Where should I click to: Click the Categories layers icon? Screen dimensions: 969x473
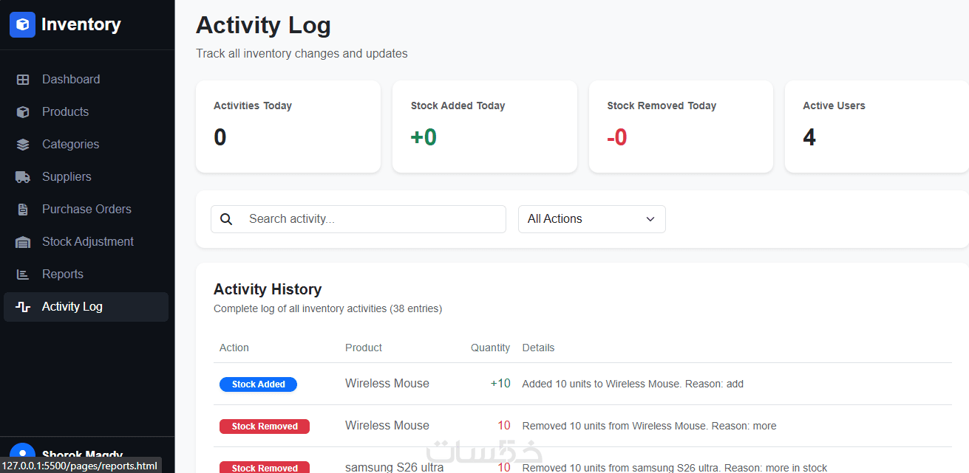[x=23, y=145]
